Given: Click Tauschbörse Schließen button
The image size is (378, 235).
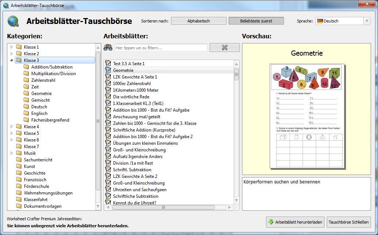Looking at the screenshot, I should pyautogui.click(x=349, y=222).
